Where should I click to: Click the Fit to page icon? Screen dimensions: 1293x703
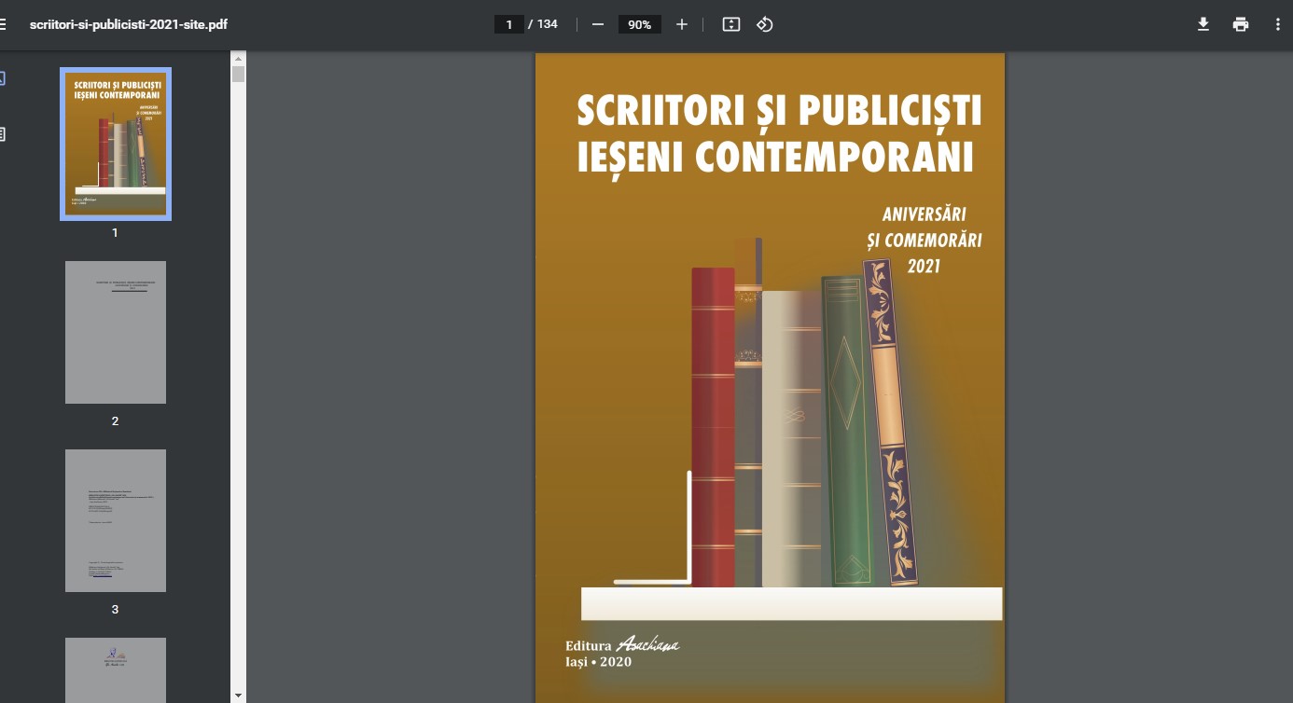pos(731,25)
